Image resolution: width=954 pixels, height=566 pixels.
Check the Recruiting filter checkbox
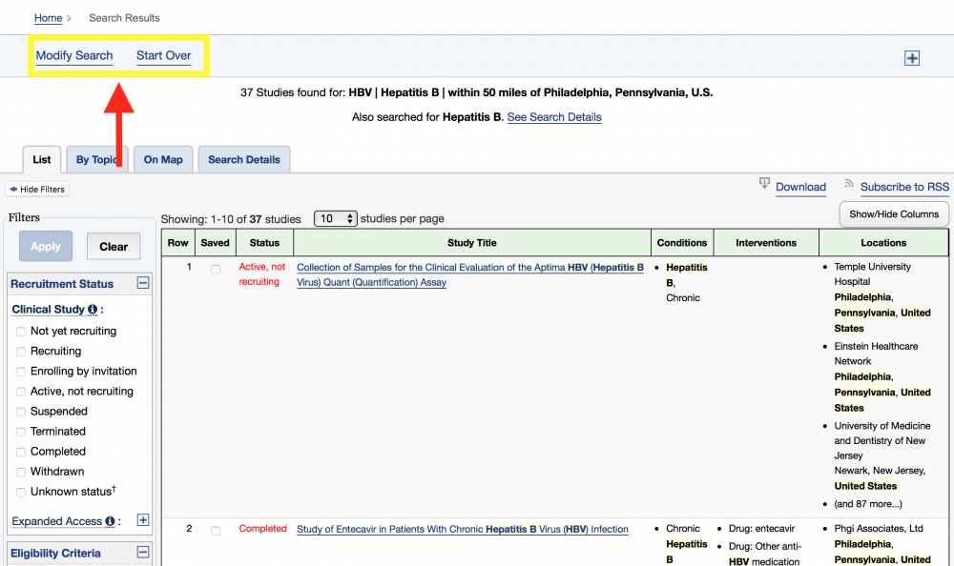pos(21,352)
